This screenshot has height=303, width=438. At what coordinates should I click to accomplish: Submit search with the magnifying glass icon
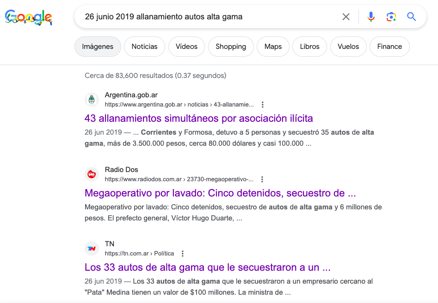point(411,17)
